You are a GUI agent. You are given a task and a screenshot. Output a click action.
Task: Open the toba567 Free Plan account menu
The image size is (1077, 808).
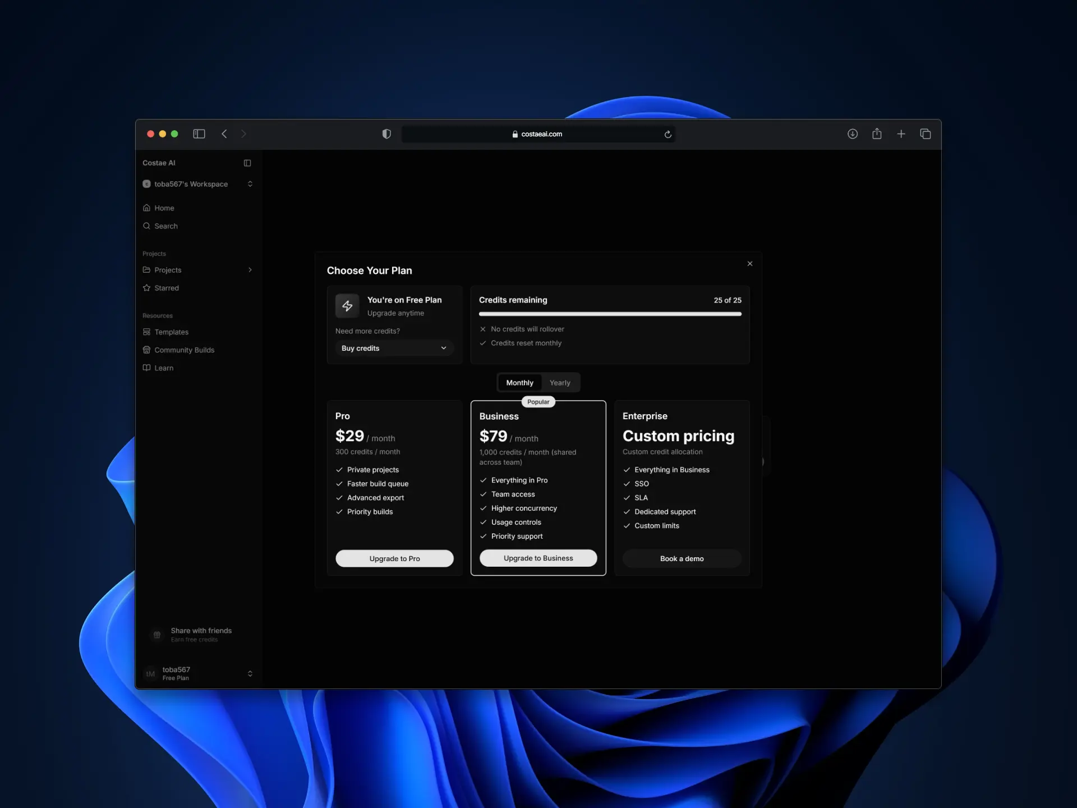198,673
